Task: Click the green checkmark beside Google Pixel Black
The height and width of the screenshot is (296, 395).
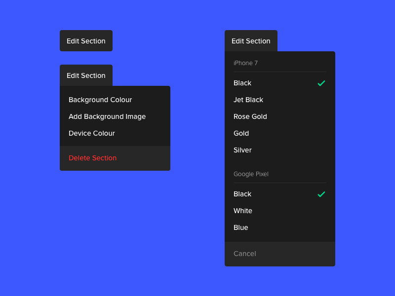Action: (321, 194)
